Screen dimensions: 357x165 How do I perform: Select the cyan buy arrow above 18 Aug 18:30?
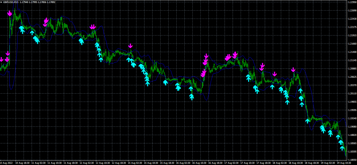click(x=307, y=121)
